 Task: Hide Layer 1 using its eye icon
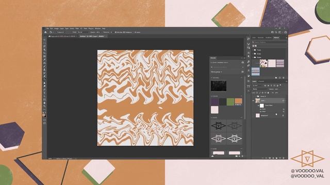point(253,101)
